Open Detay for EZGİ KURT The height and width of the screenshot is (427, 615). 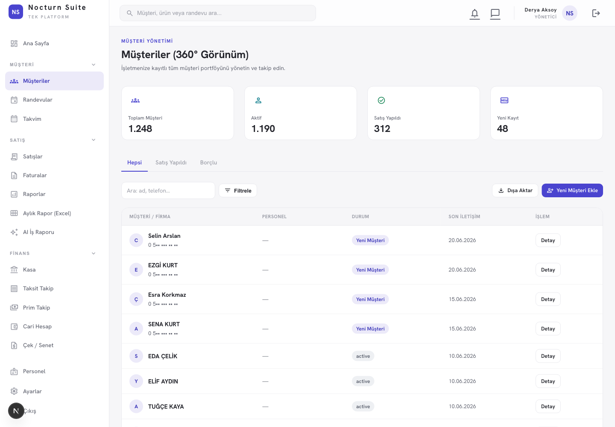[x=548, y=270]
